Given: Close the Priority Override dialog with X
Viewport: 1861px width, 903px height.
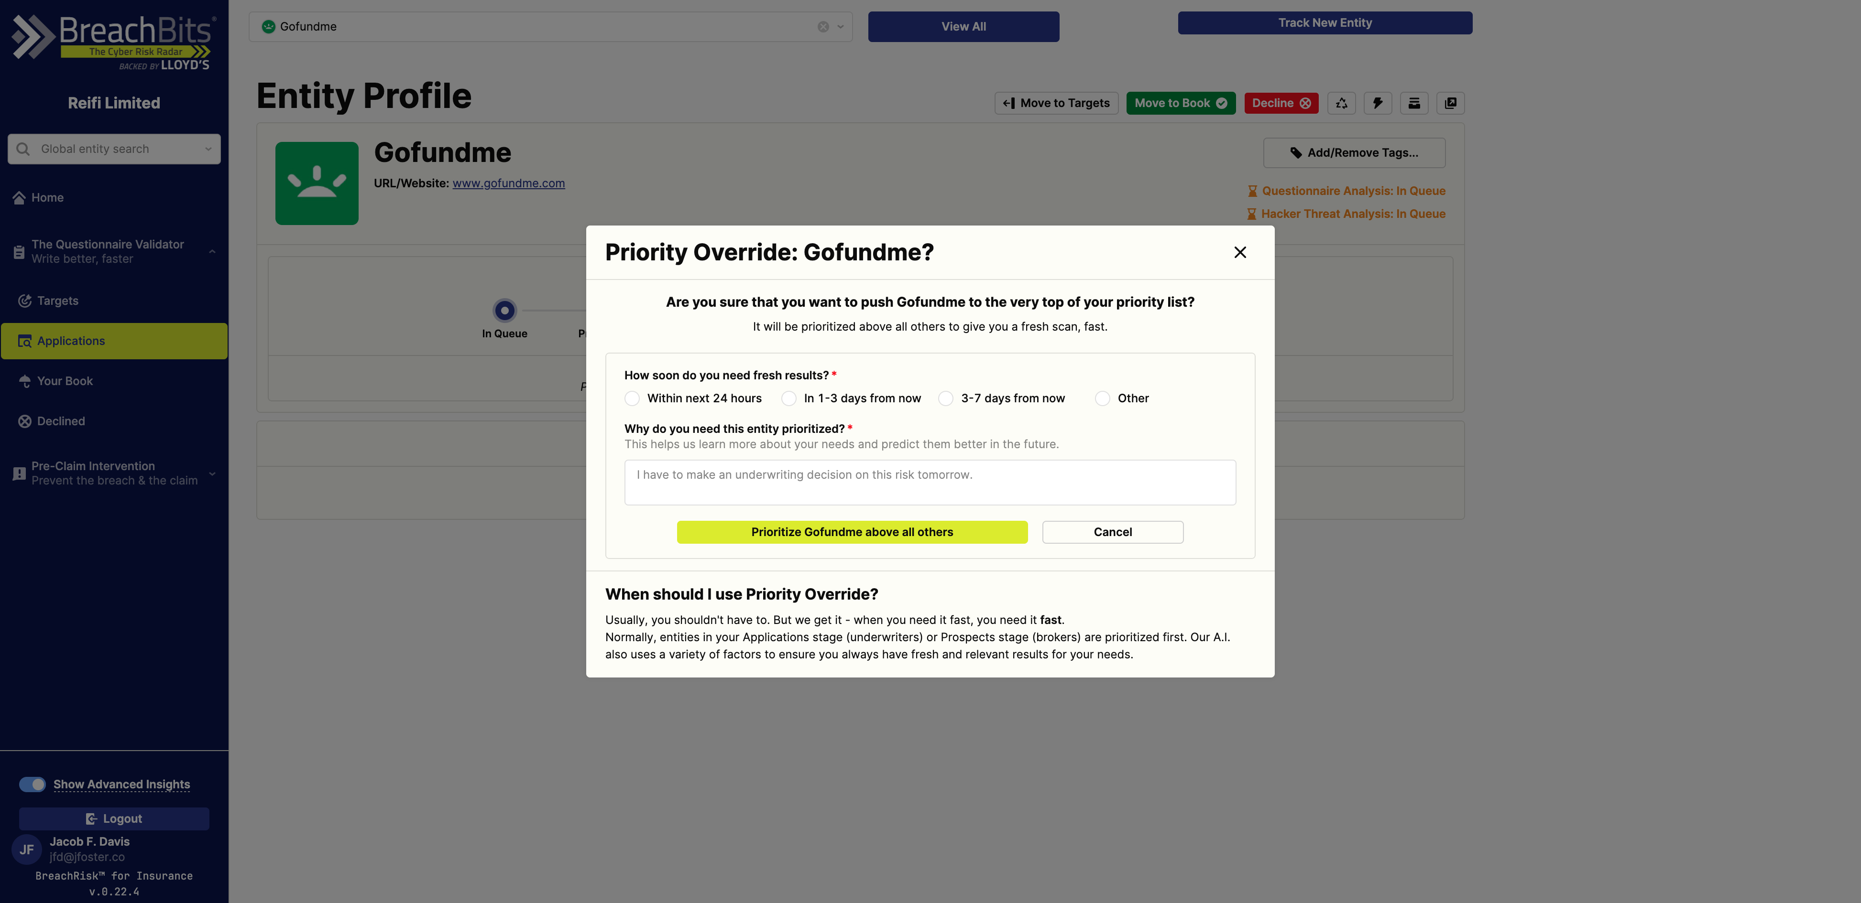Looking at the screenshot, I should pos(1240,253).
